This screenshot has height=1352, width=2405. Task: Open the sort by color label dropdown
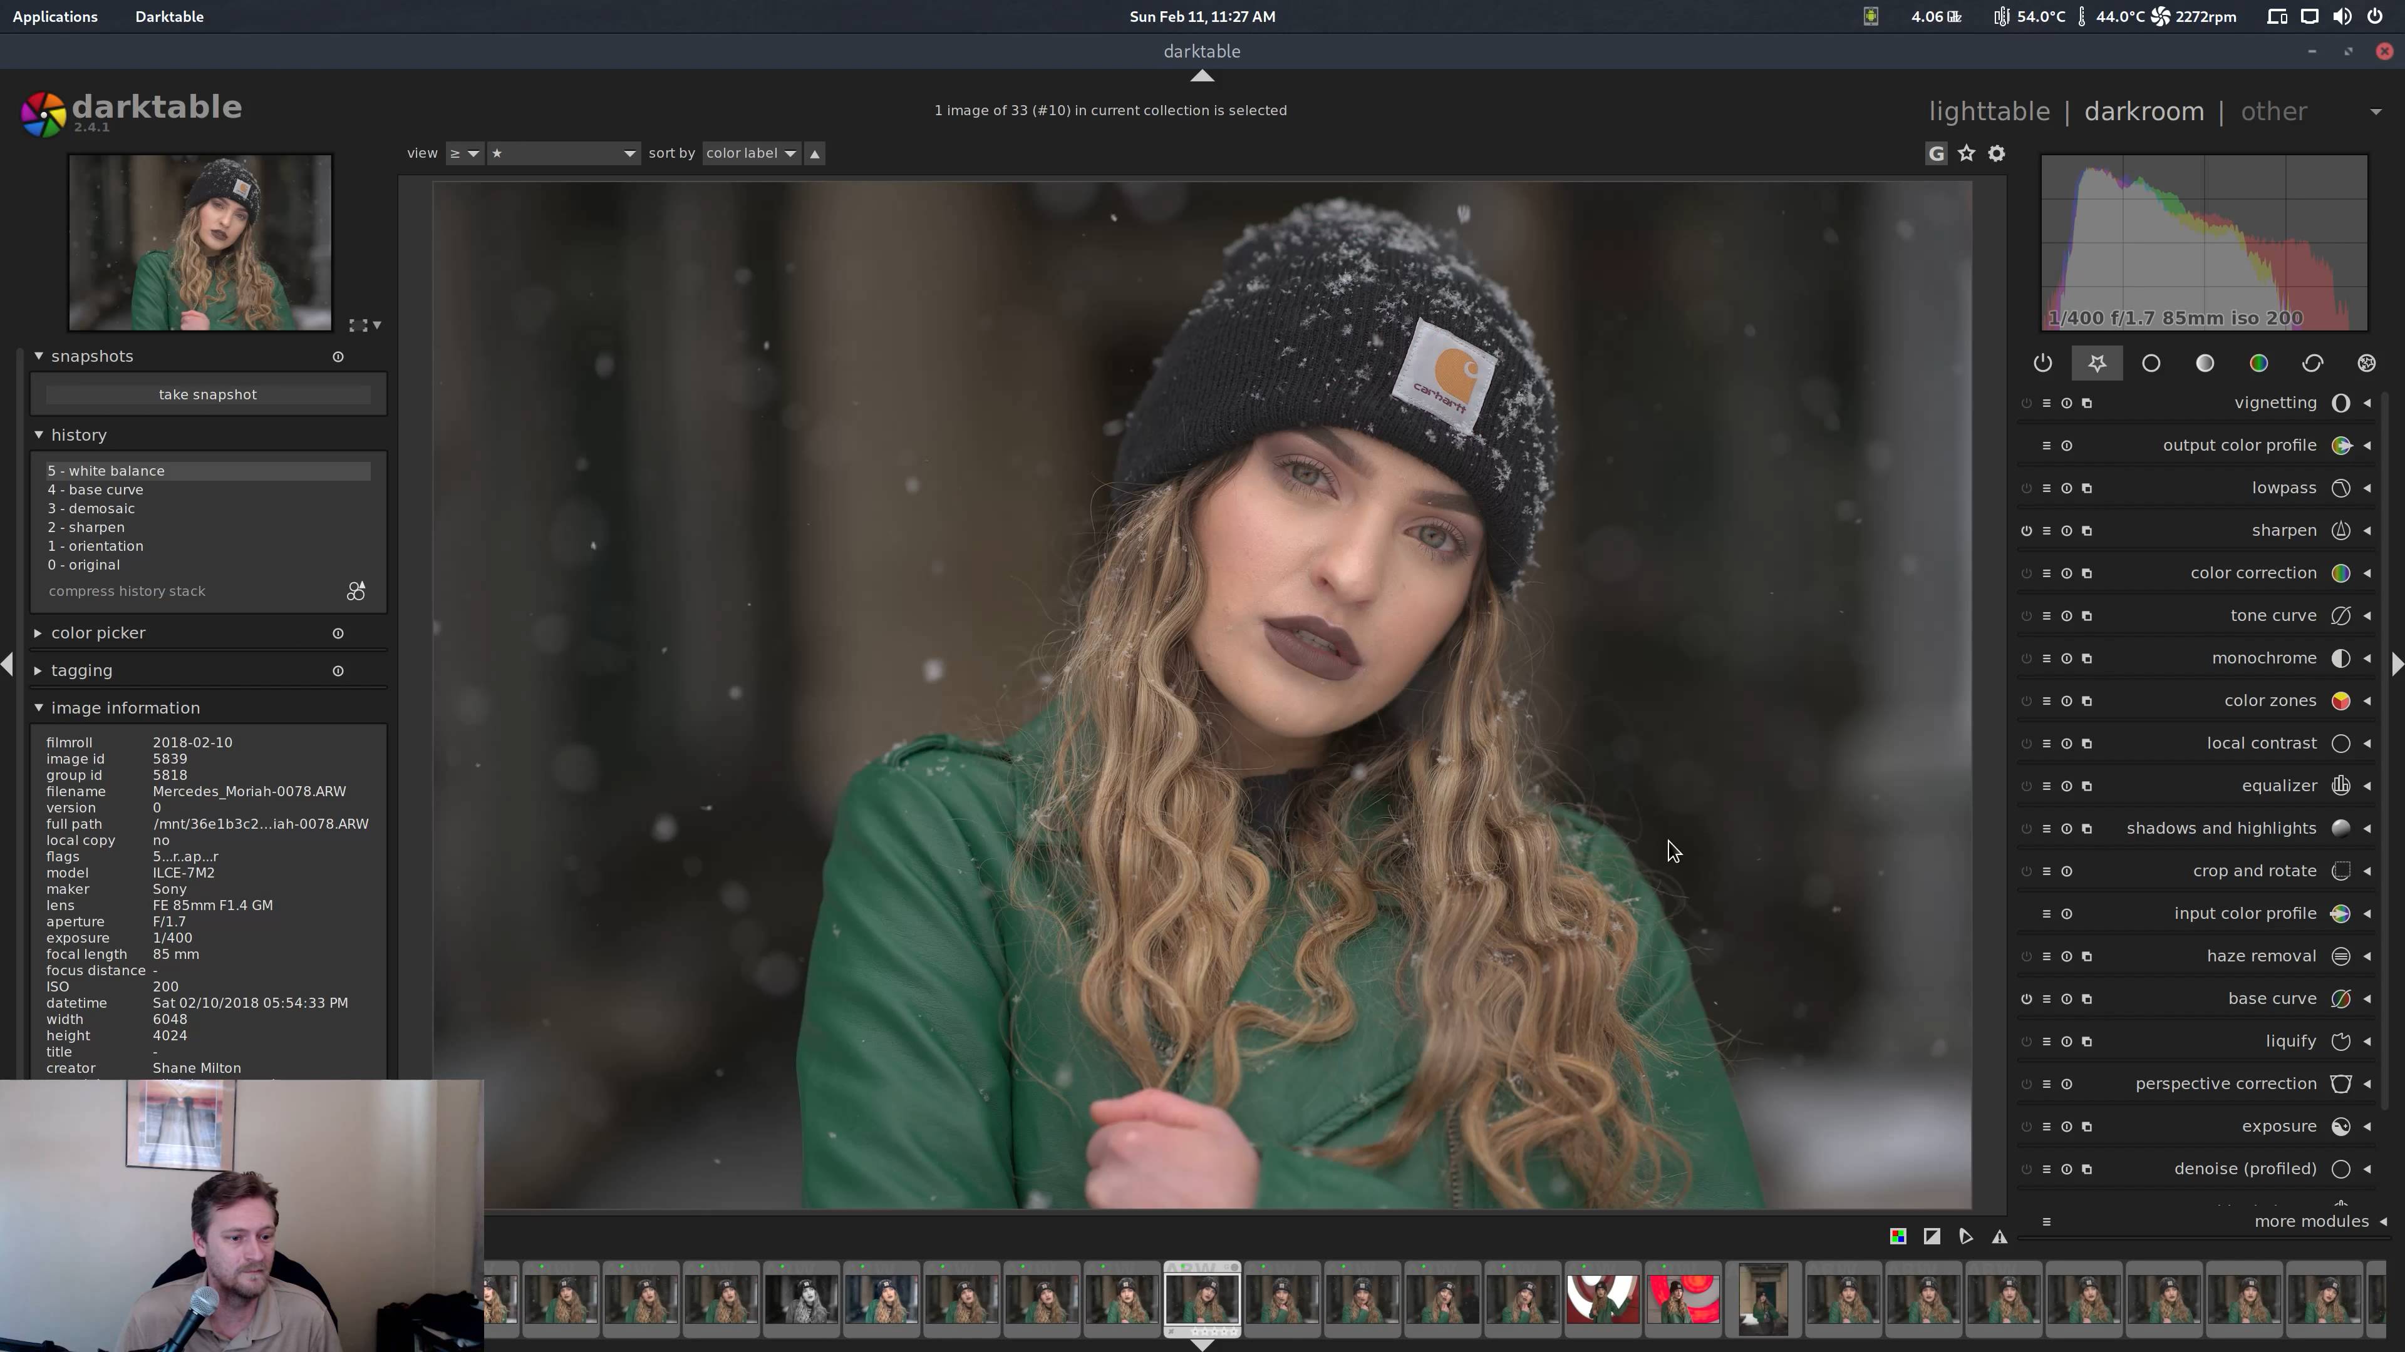751,153
